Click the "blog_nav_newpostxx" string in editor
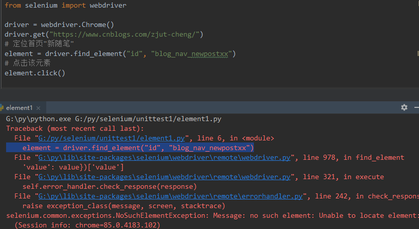Viewport: 419px width, 229px height. coord(191,54)
